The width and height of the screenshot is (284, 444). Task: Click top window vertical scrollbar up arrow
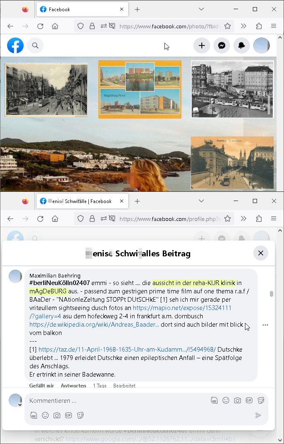point(280,37)
